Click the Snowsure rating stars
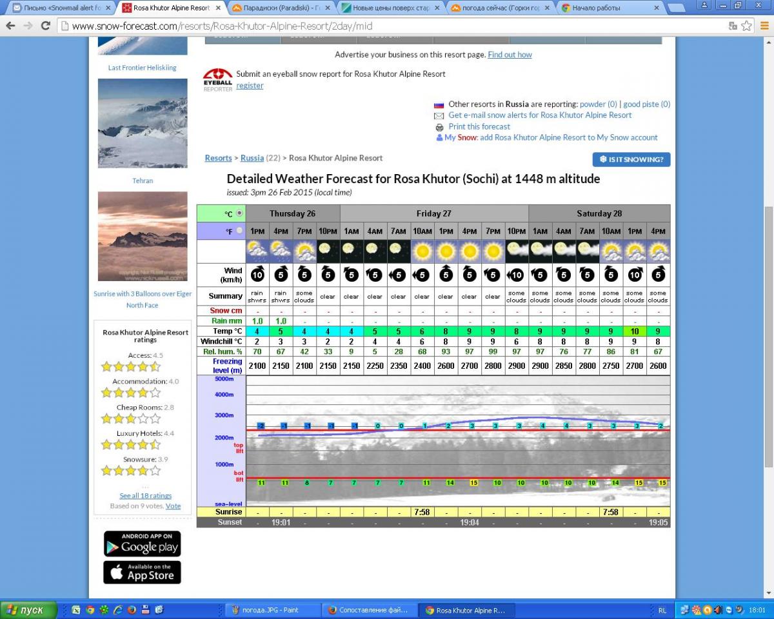The width and height of the screenshot is (774, 619). pyautogui.click(x=131, y=471)
